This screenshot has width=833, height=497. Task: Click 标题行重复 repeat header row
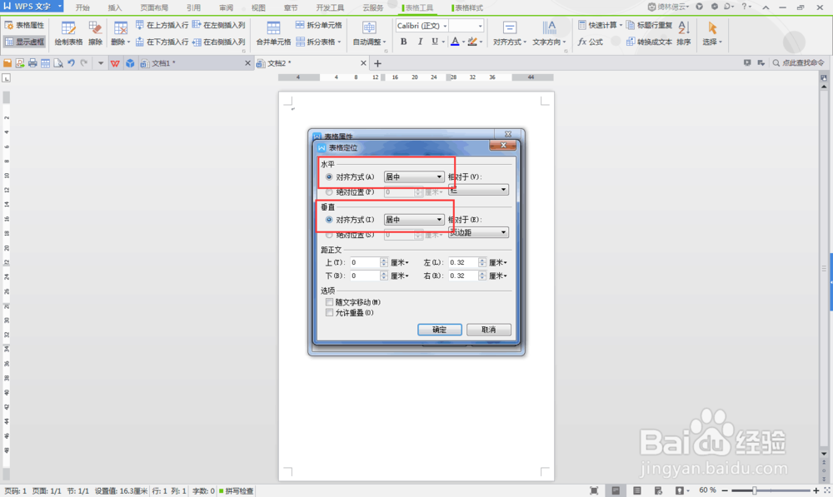tap(649, 25)
